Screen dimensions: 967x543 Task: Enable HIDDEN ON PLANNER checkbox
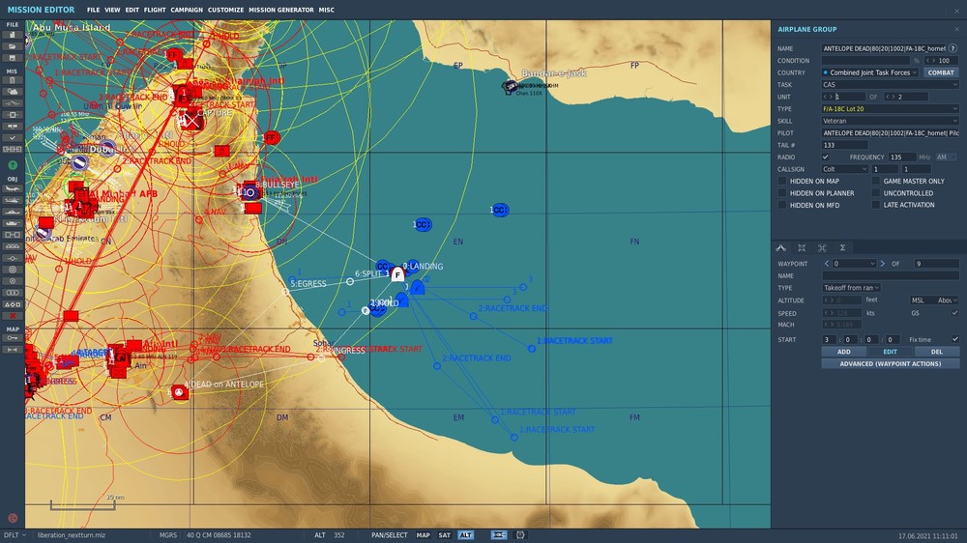tap(782, 193)
